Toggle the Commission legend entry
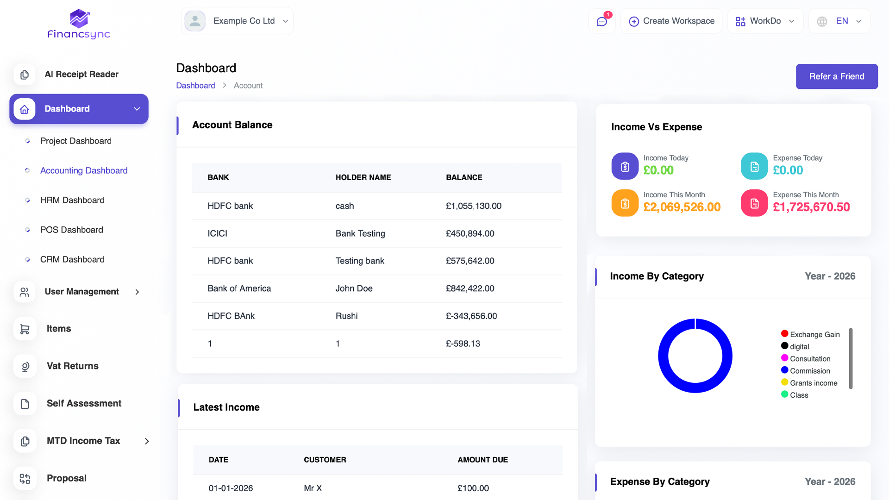889x500 pixels. point(809,371)
